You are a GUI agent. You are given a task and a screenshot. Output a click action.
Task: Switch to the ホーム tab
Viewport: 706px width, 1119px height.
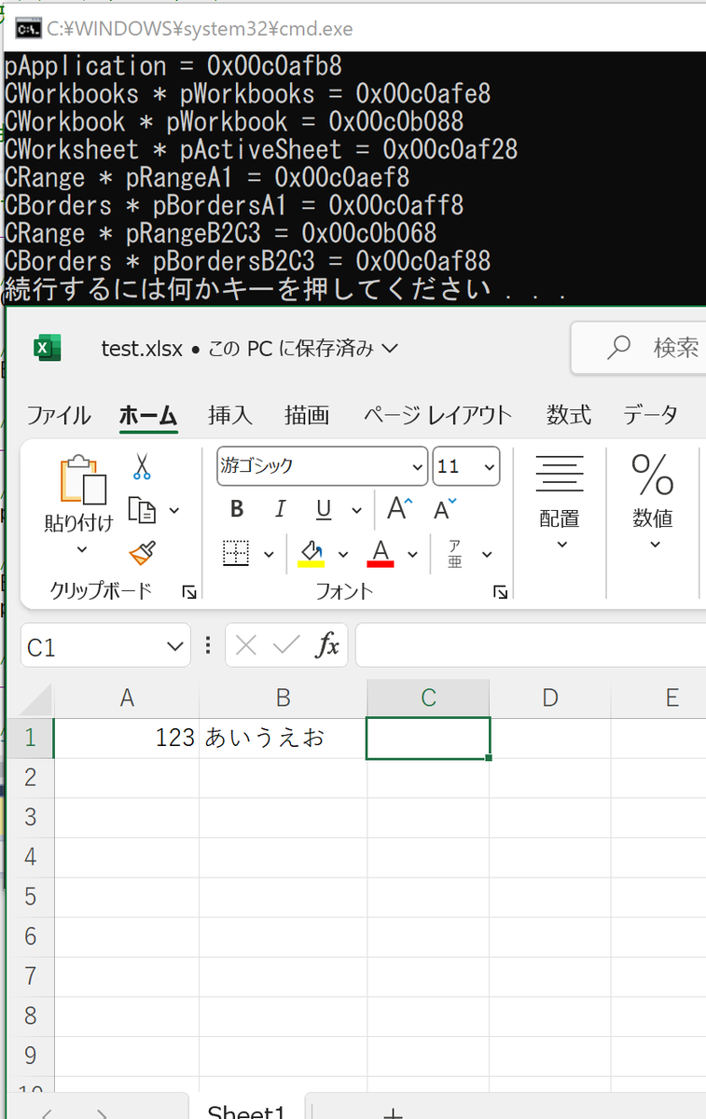tap(148, 415)
